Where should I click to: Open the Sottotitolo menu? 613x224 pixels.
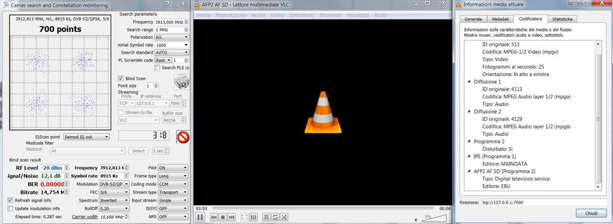(x=302, y=15)
